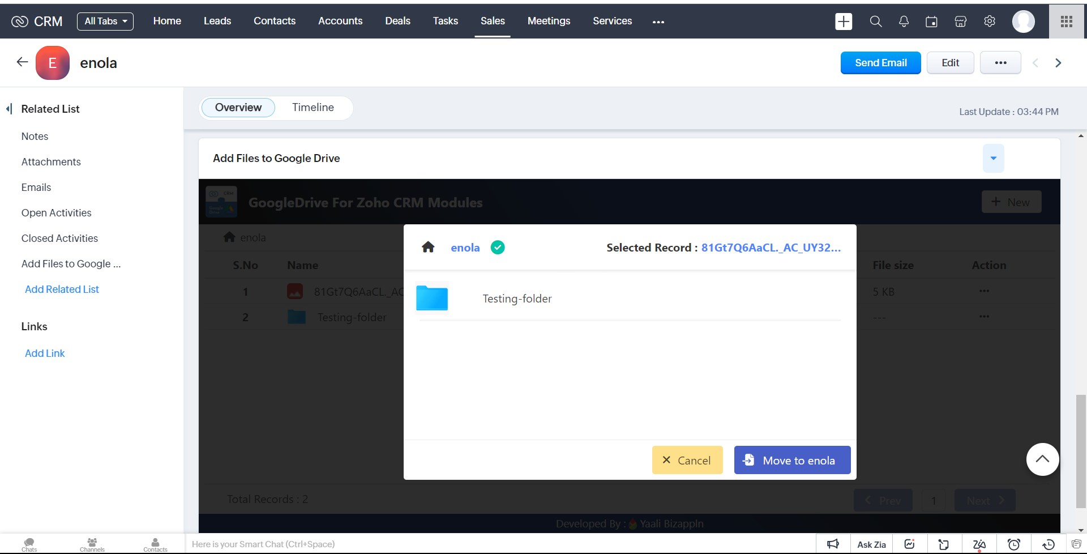Click the home icon in move dialog
Image resolution: width=1087 pixels, height=554 pixels.
point(428,247)
